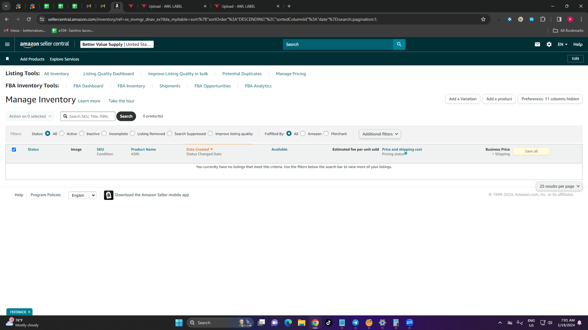The width and height of the screenshot is (588, 330).
Task: Open the Windows Start menu
Action: tap(179, 323)
